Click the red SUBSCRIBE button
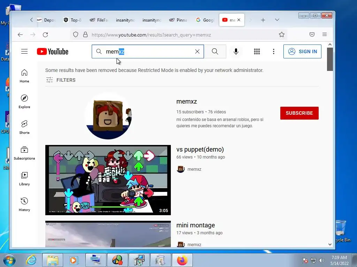Screen dimensions: 357x267 pos(299,113)
